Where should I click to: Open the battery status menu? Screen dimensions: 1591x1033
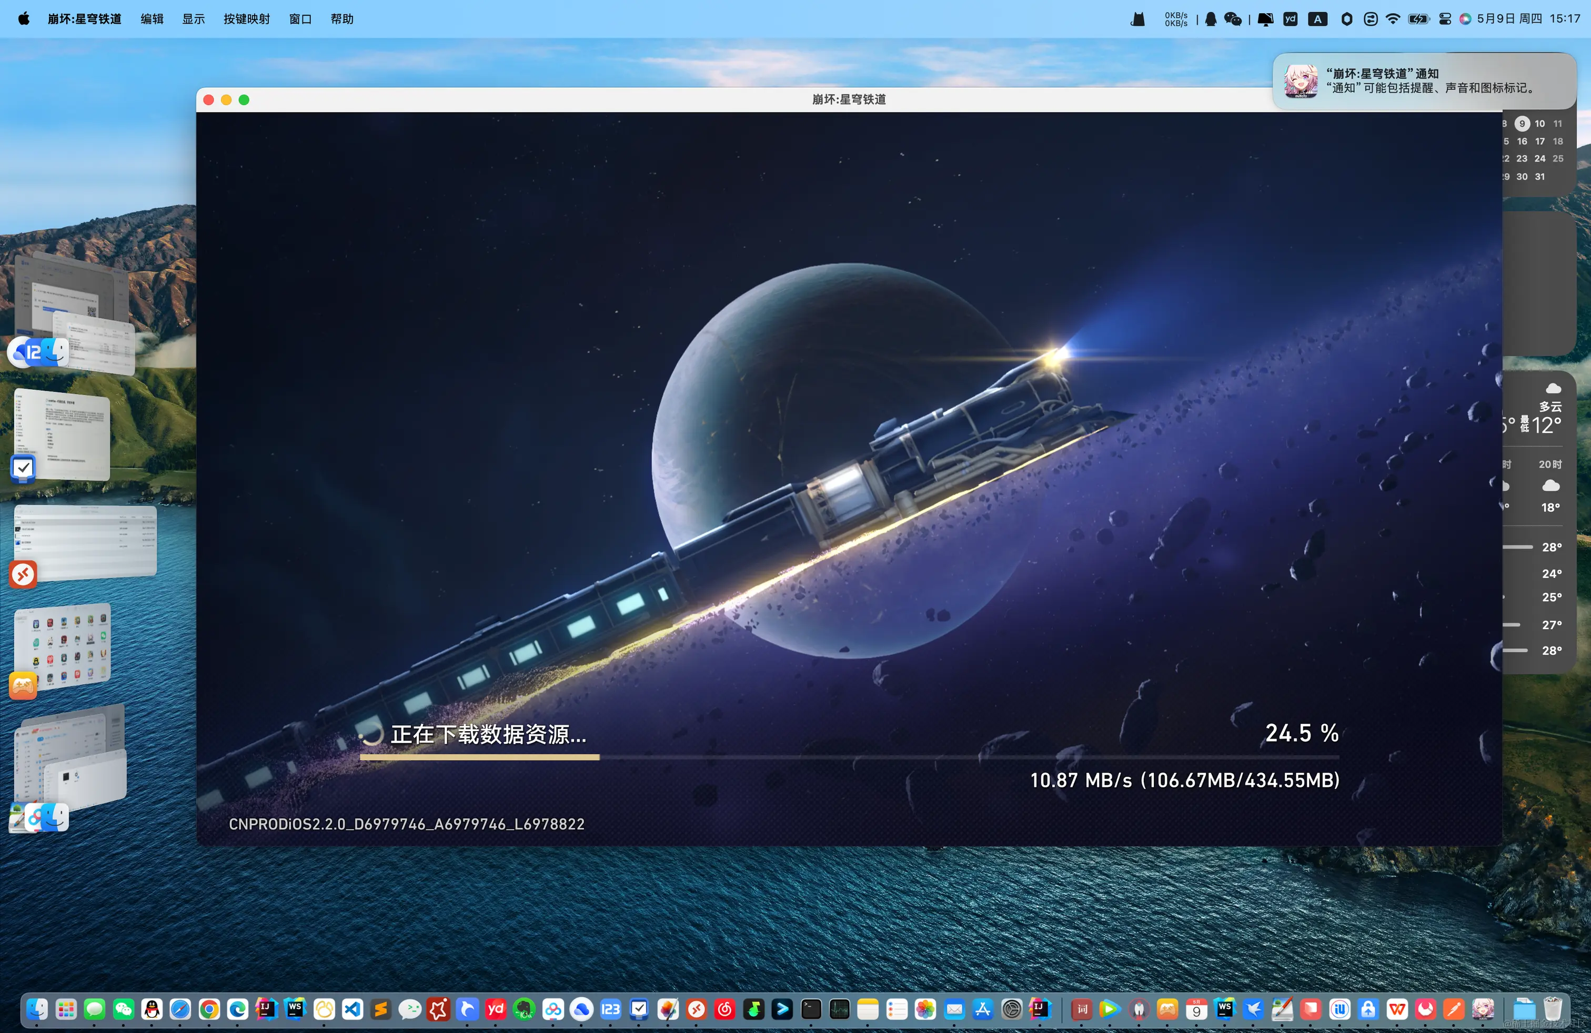1418,19
